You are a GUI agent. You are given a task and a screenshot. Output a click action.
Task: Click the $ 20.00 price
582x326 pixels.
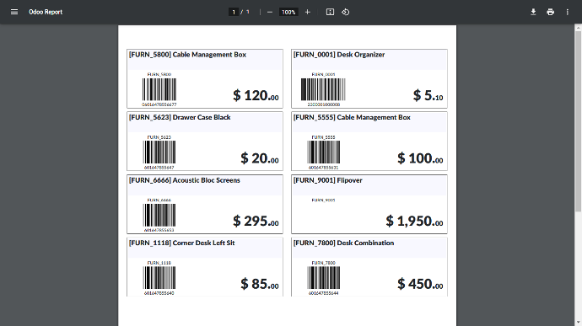tap(260, 158)
